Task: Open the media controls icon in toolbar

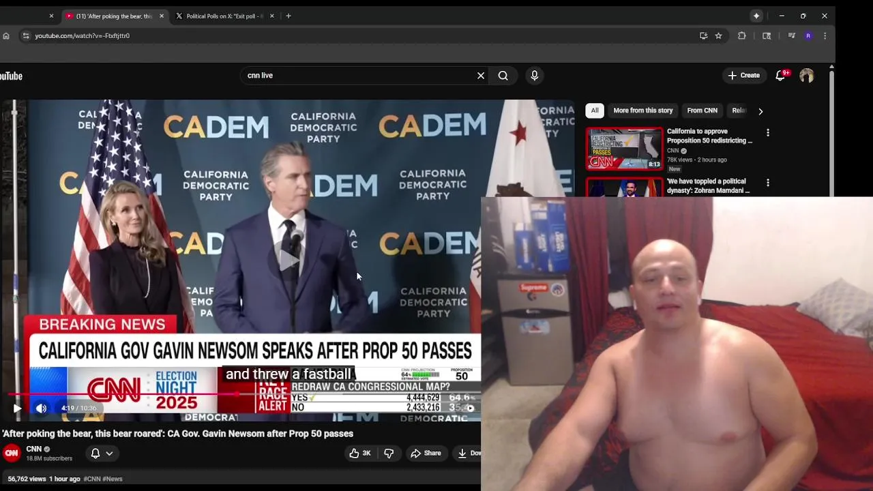Action: (x=791, y=35)
